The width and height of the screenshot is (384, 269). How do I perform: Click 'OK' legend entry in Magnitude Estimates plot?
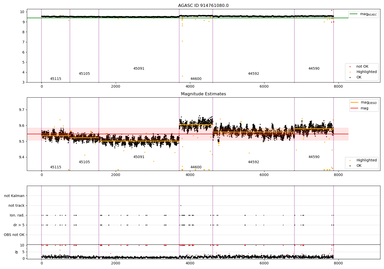click(356, 166)
